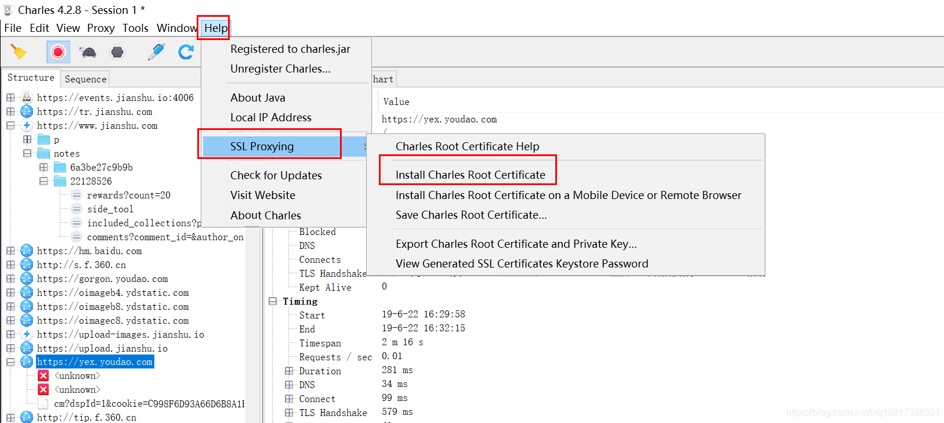
Task: Open the Window menu
Action: (x=176, y=28)
